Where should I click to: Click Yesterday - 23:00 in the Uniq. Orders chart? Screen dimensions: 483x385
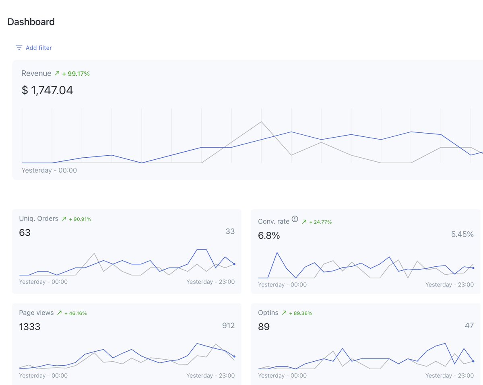(211, 282)
